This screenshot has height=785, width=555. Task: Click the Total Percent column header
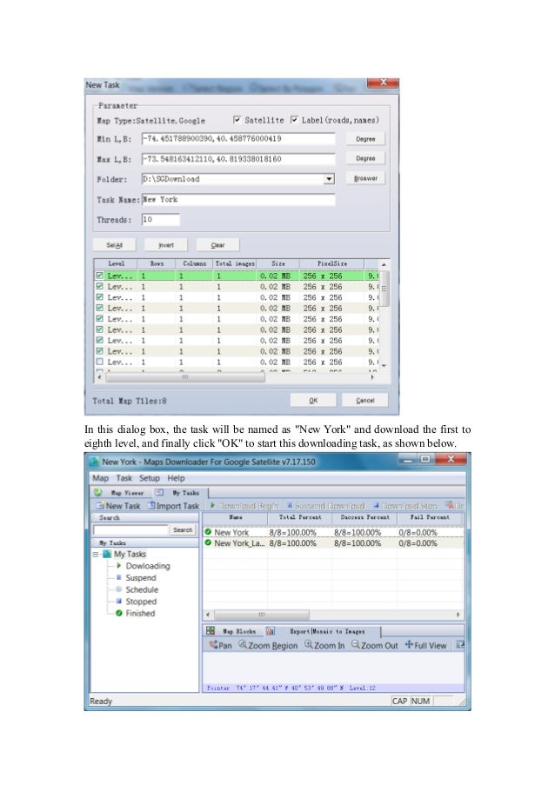tap(299, 517)
